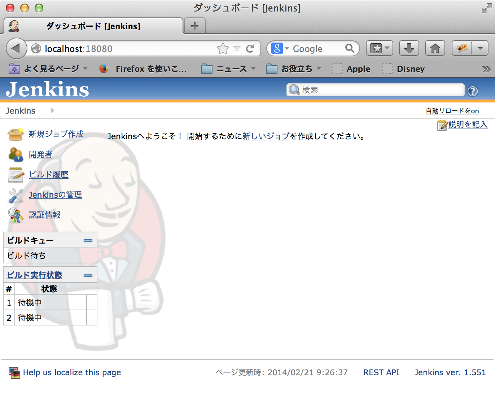This screenshot has width=495, height=394.
Task: Open the お役立ち bookmark folder
Action: coord(294,69)
